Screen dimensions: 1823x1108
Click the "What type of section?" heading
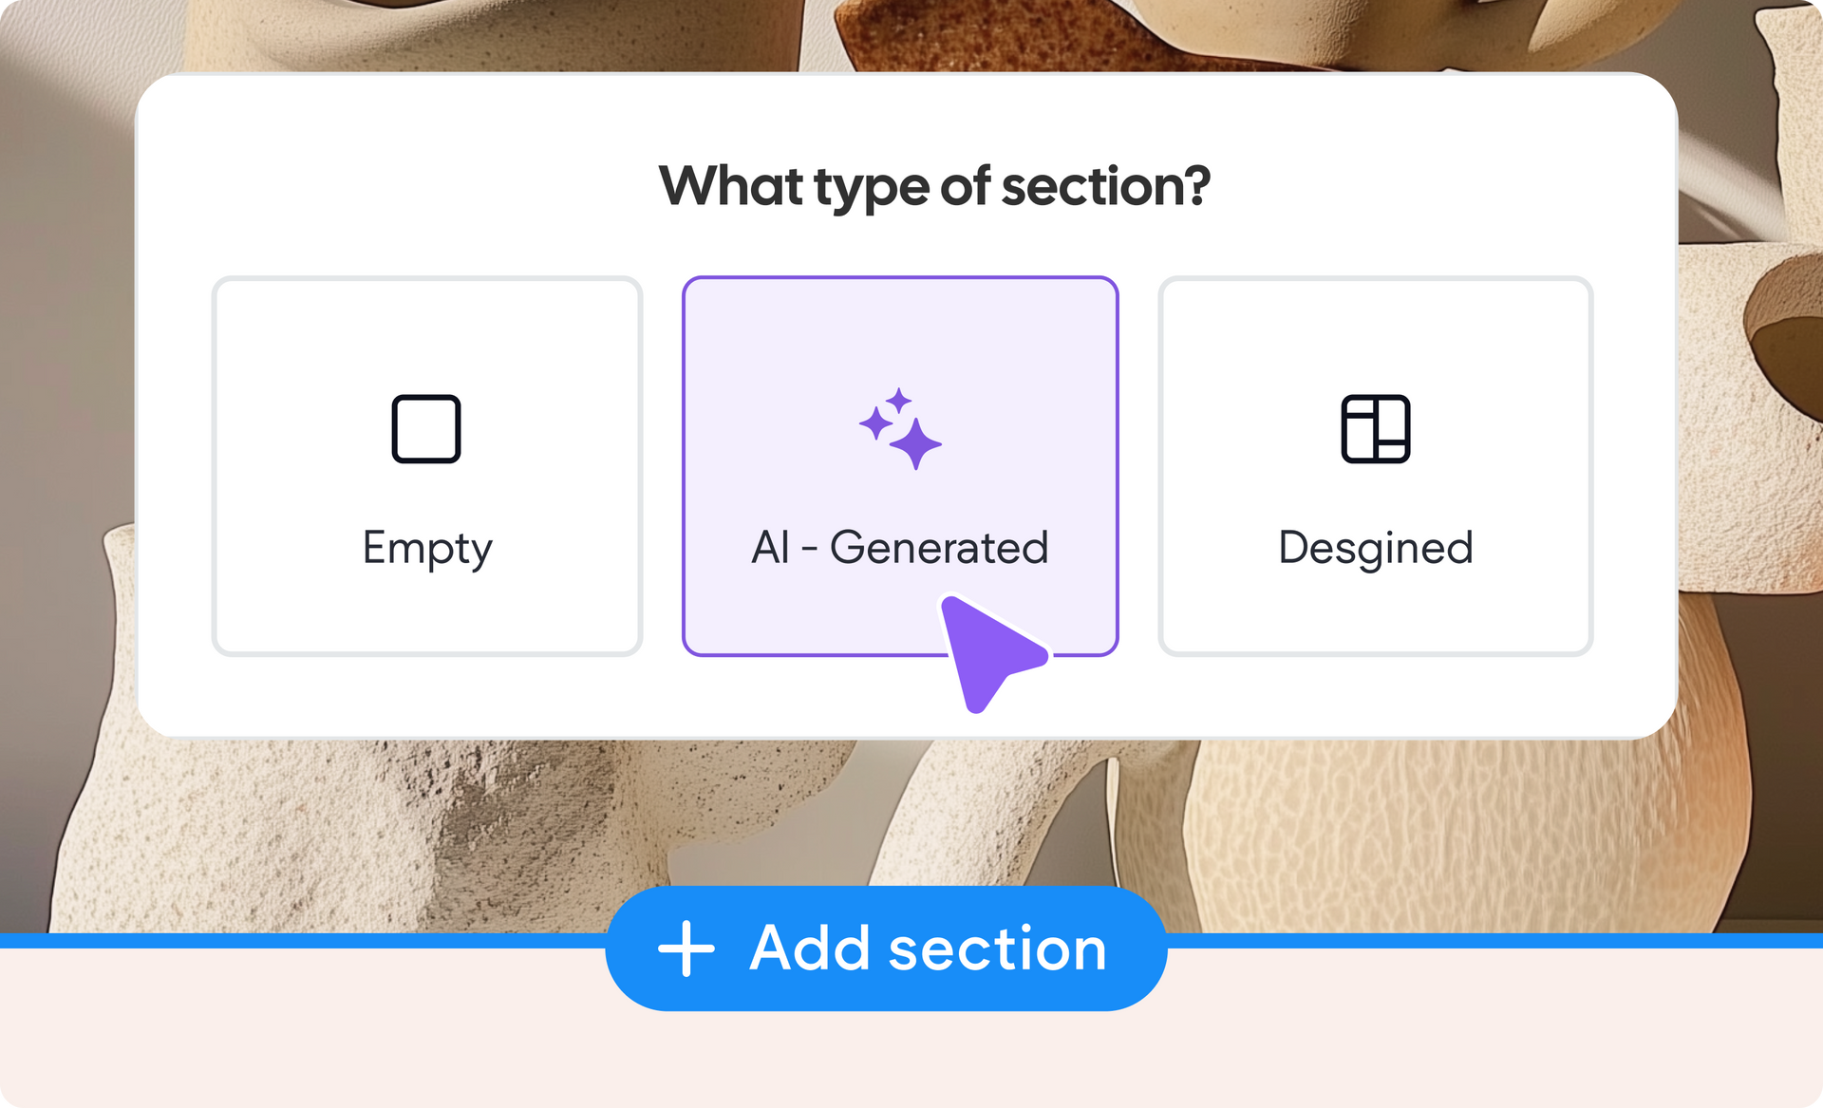934,187
